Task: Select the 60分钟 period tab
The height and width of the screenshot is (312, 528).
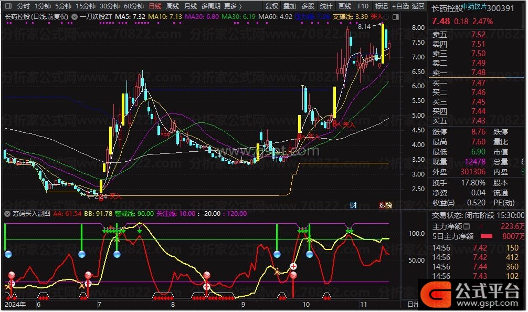Action: 134,6
